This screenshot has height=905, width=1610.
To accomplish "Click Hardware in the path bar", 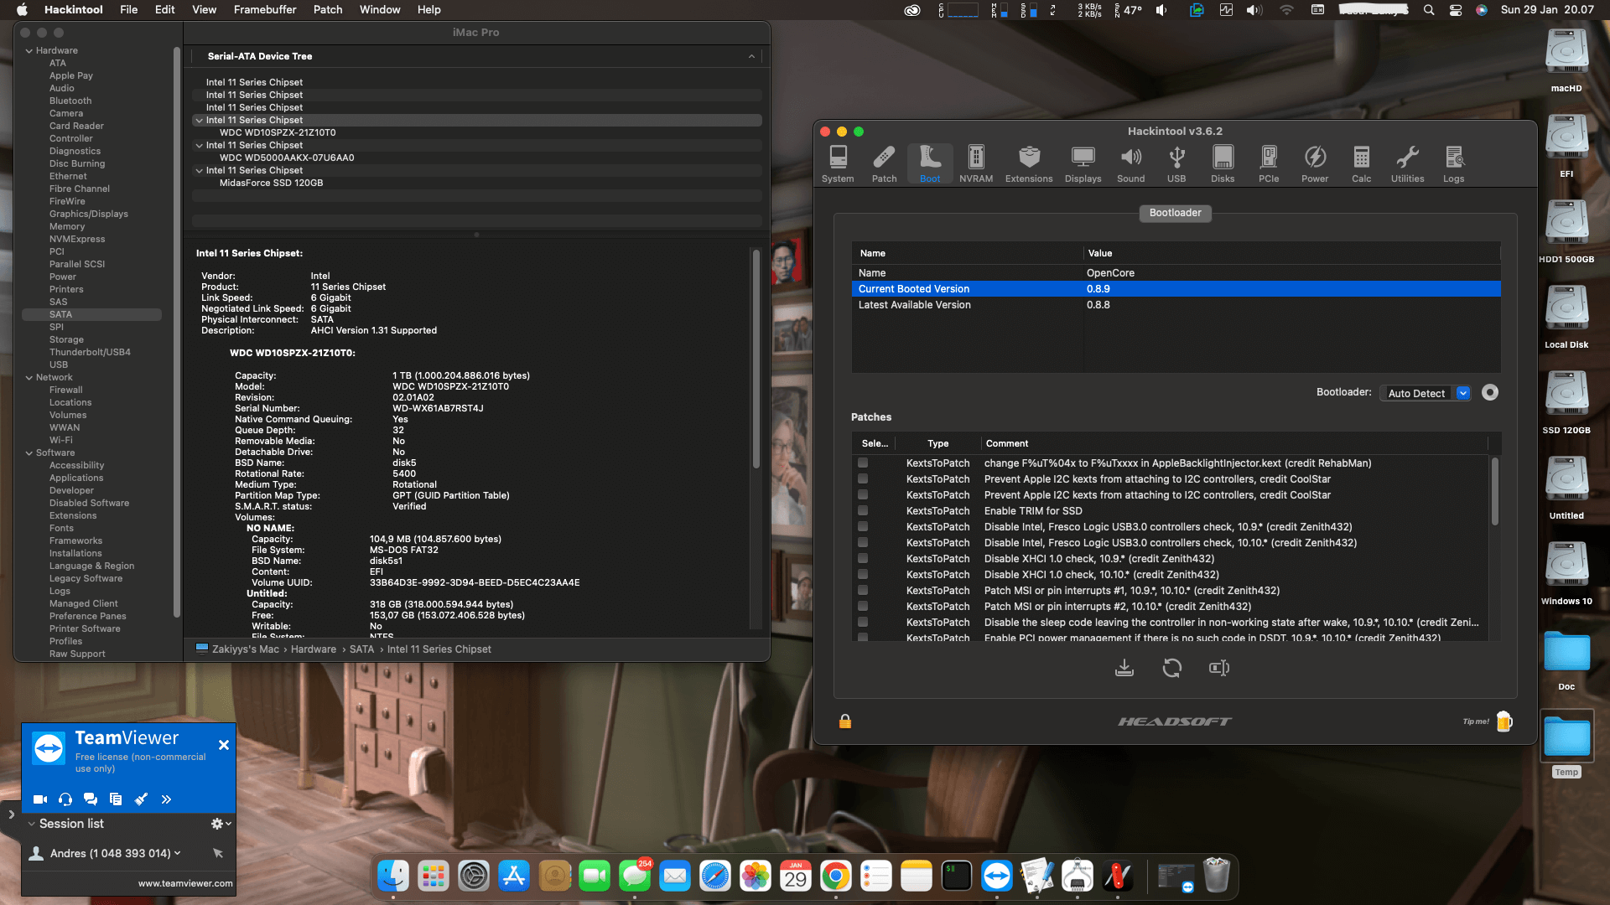I will 314,649.
